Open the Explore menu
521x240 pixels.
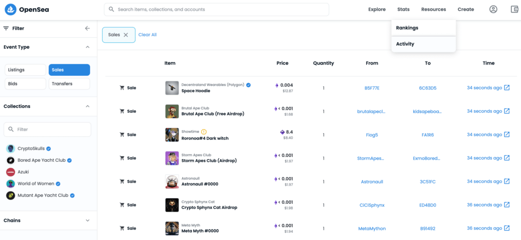tap(377, 9)
